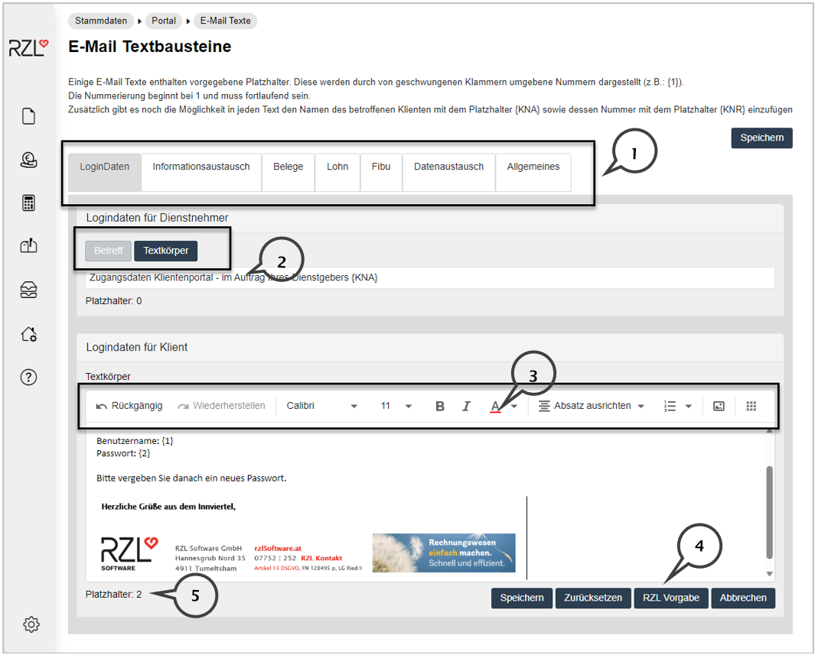Open the calculator icon in sidebar
Viewport: 815px width, 655px height.
pos(28,203)
